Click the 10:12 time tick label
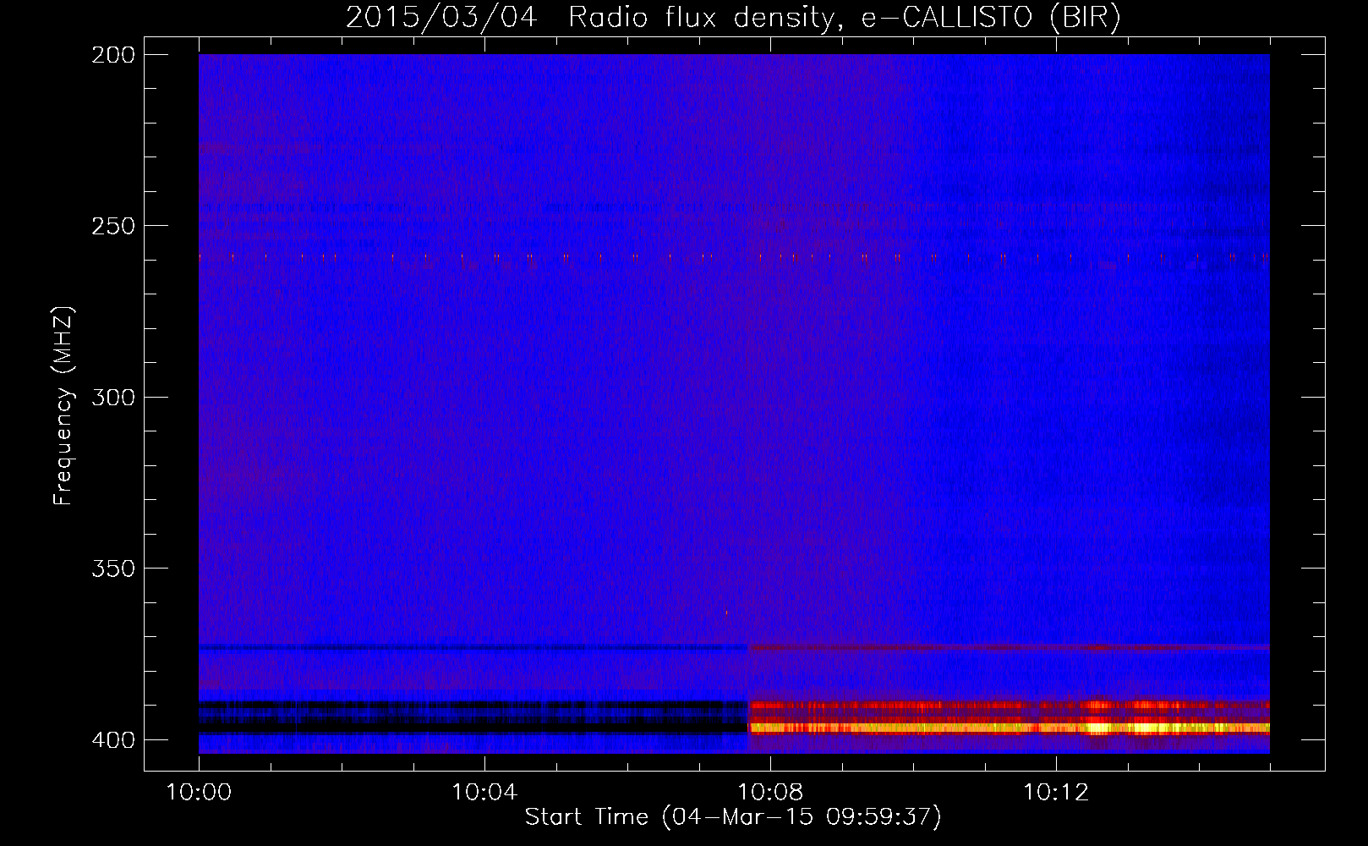Screen dimensions: 1368x846 [x=1056, y=792]
